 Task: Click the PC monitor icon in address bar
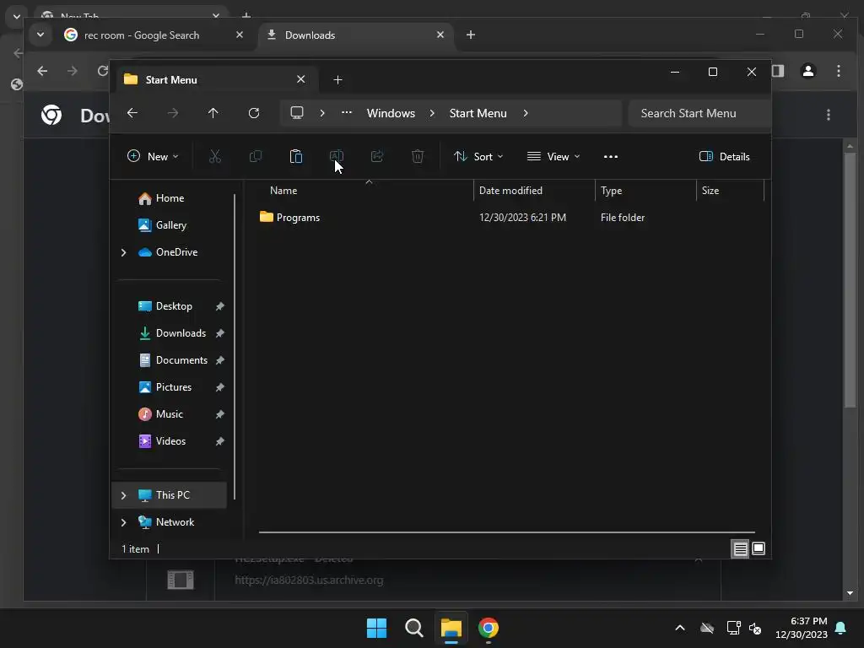point(297,113)
